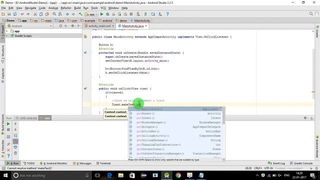Open the app run configuration dropdown
This screenshot has width=320, height=180.
click(x=91, y=14)
